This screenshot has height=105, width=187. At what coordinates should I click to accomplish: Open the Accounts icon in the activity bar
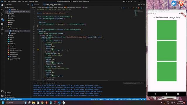point(2,91)
